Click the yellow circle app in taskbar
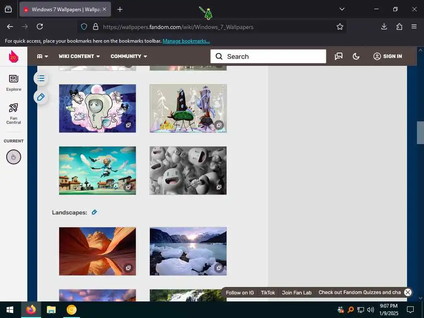Image resolution: width=424 pixels, height=318 pixels. click(72, 310)
